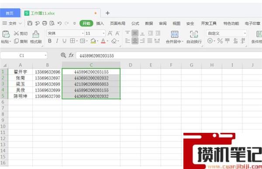Switch to the 视图 ribbon tab
Viewport: 262px width, 169px height.
click(176, 24)
